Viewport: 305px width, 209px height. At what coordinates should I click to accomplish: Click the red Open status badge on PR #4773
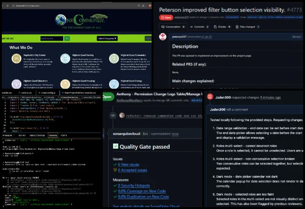[x=166, y=18]
